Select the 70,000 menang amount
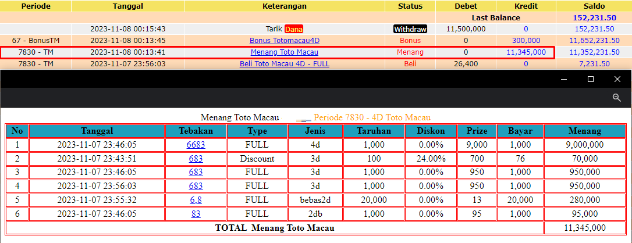Screen dimensions: 632x243 pyautogui.click(x=584, y=159)
